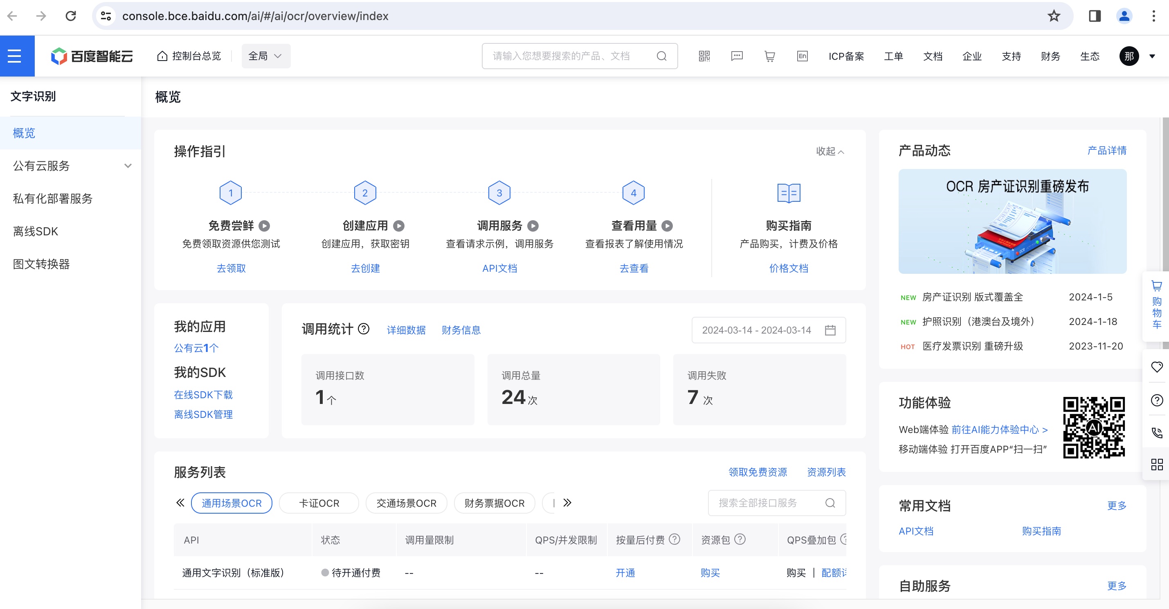Select the 财务票据OCR tab
Viewport: 1169px width, 609px height.
click(495, 503)
